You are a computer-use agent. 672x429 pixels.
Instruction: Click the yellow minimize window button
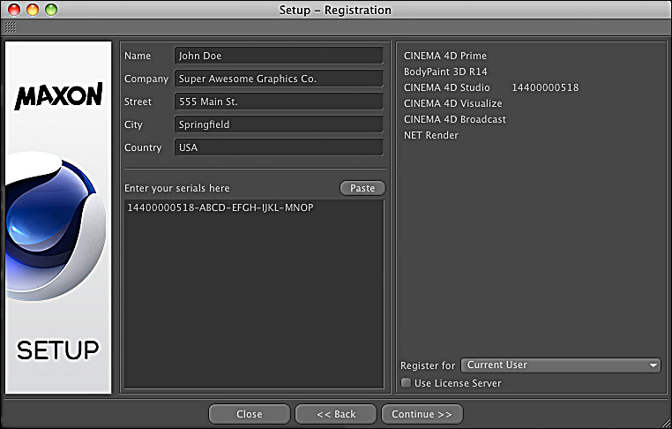pyautogui.click(x=33, y=10)
